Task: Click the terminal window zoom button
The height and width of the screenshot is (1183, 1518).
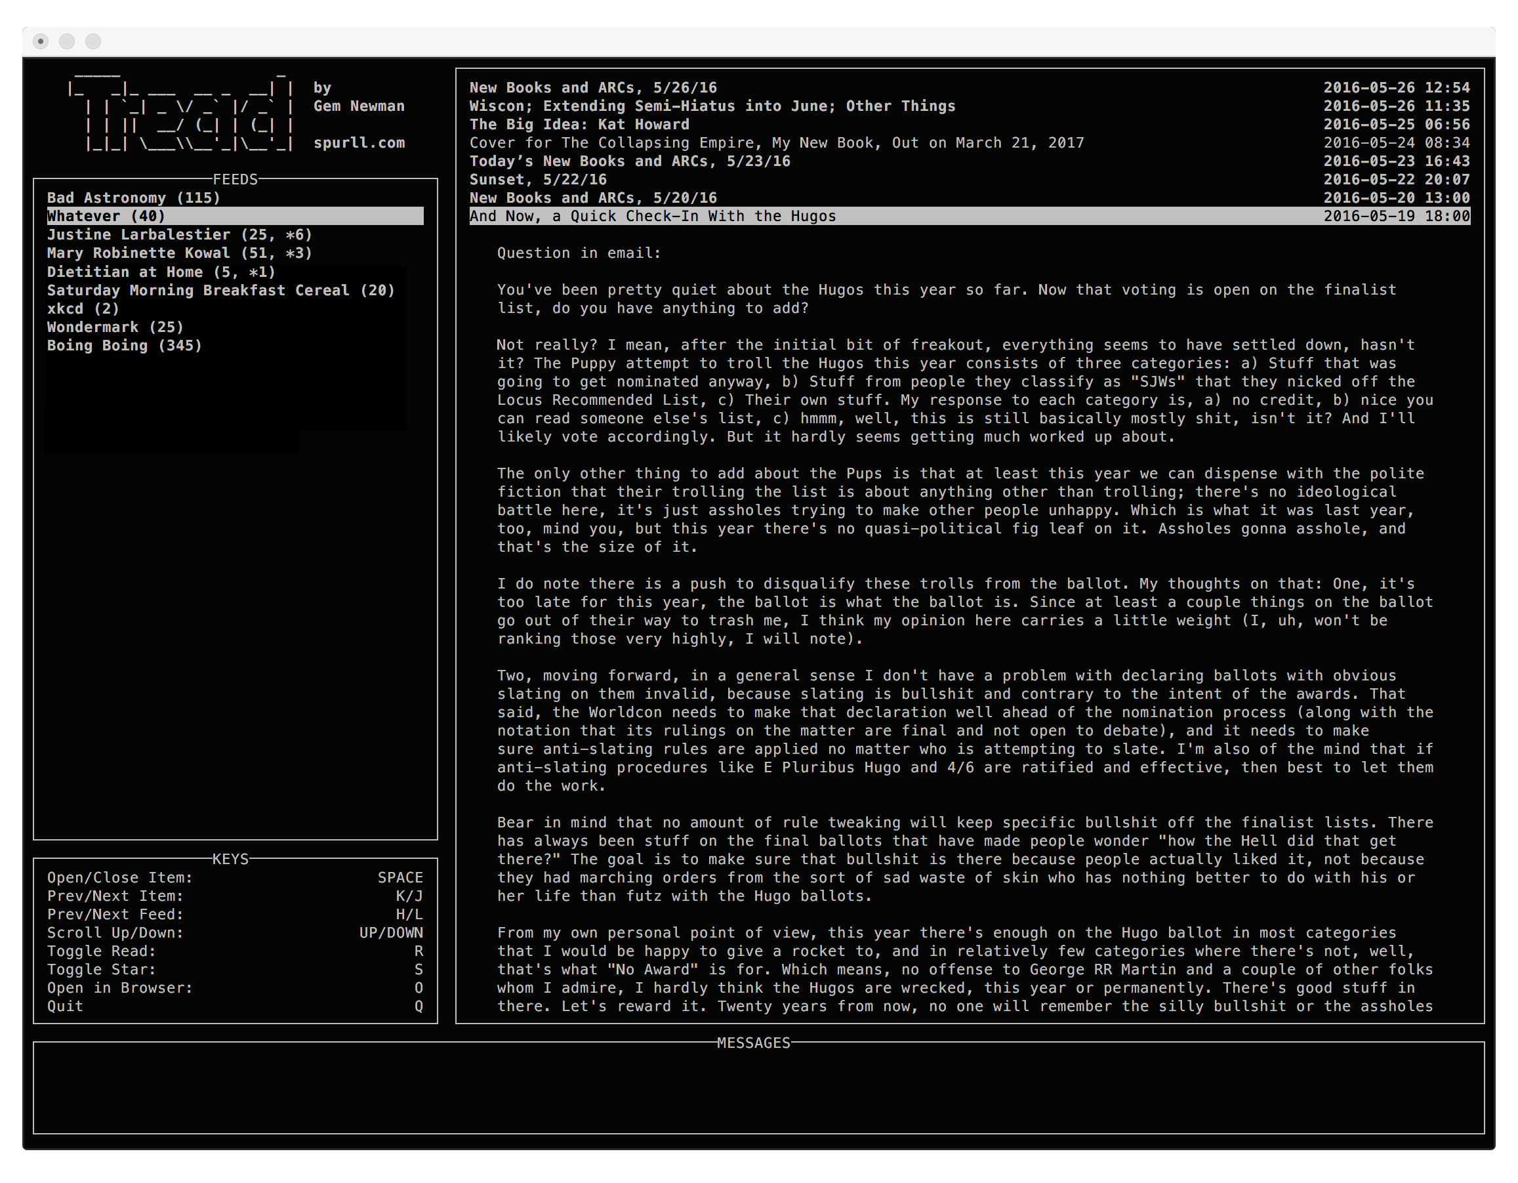Action: point(93,42)
